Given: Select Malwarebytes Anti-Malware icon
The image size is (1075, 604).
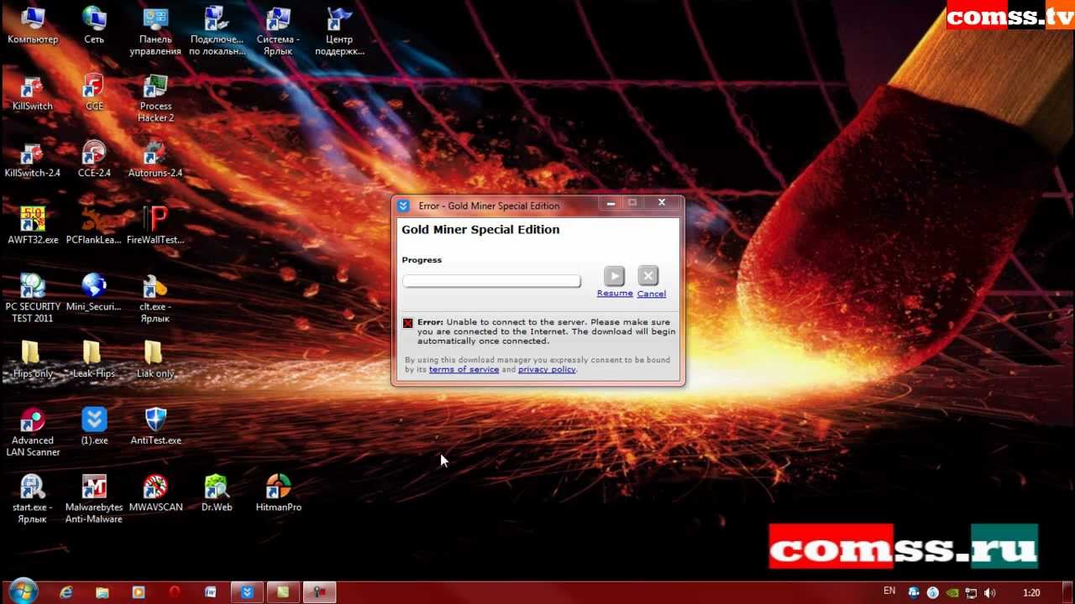Looking at the screenshot, I should click(94, 498).
